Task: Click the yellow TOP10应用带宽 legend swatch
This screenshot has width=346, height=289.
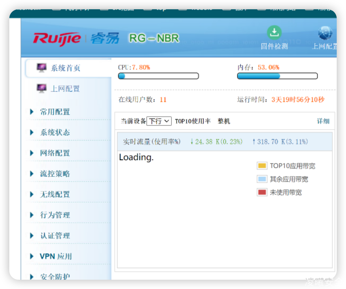Action: [262, 166]
